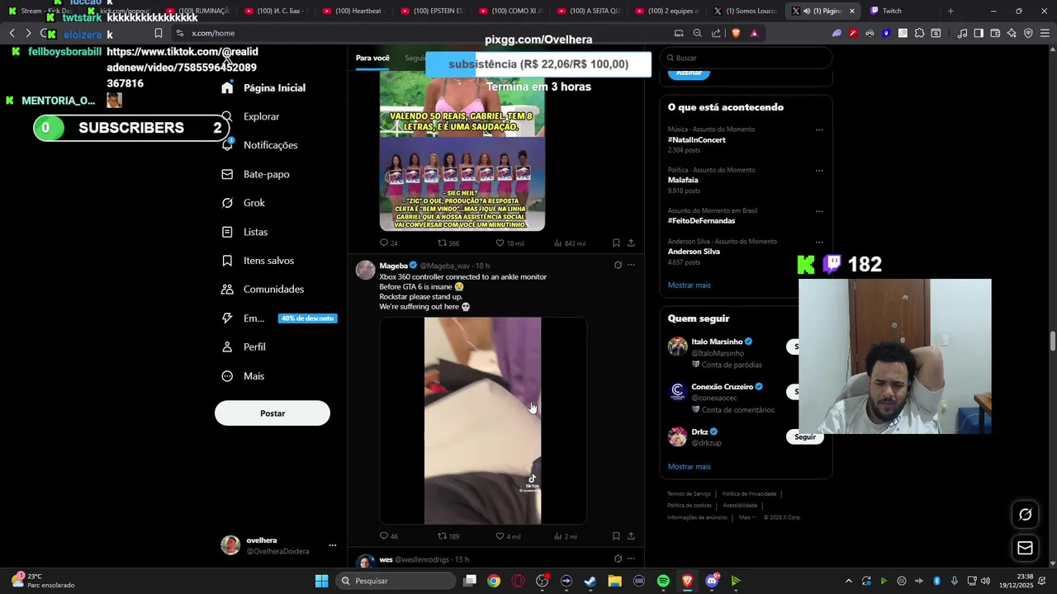The height and width of the screenshot is (594, 1057).
Task: Click the page vertical scrollbar thumb
Action: point(1053,341)
